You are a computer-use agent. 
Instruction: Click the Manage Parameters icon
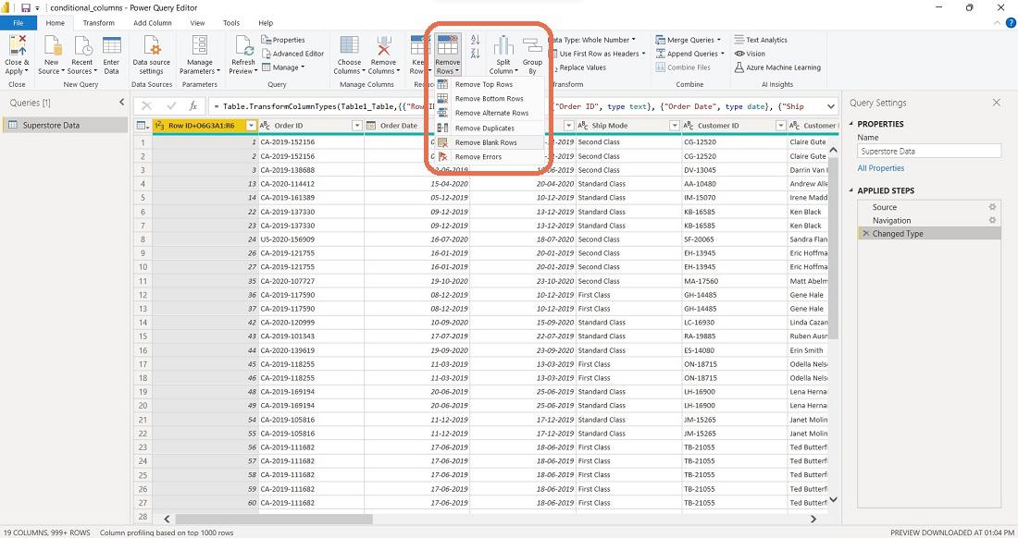(x=199, y=46)
